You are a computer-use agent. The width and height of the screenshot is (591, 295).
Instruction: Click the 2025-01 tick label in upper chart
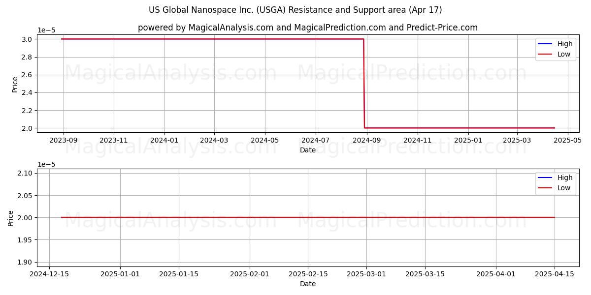468,140
